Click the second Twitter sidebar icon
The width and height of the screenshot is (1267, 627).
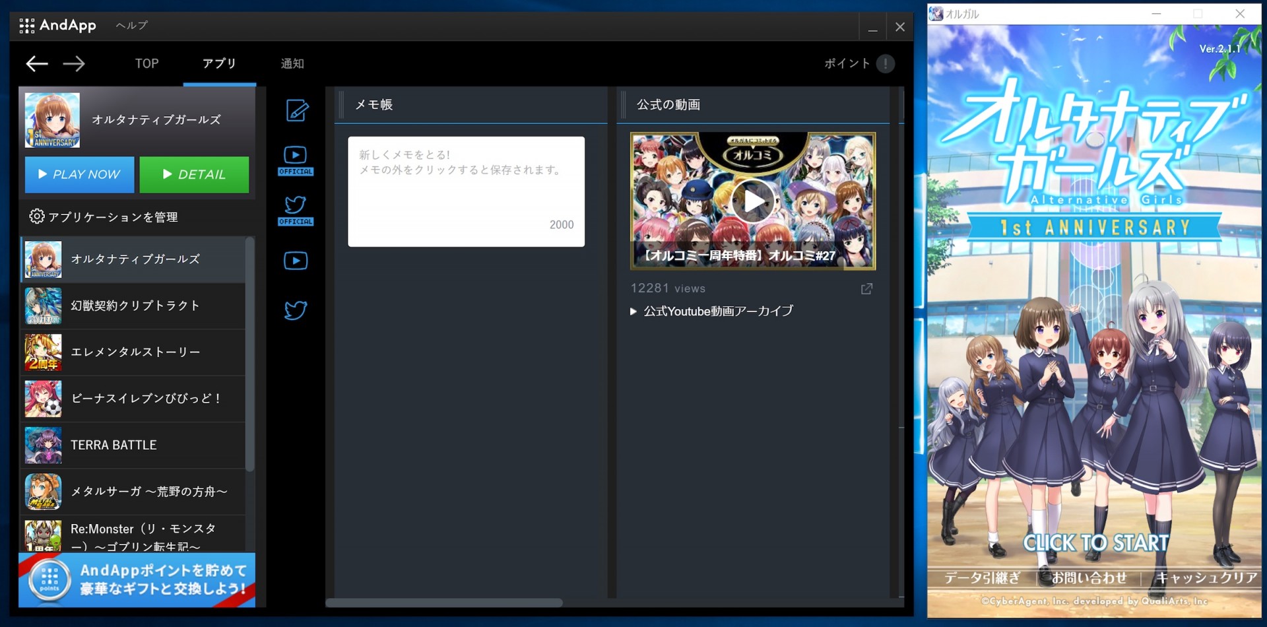pos(296,310)
